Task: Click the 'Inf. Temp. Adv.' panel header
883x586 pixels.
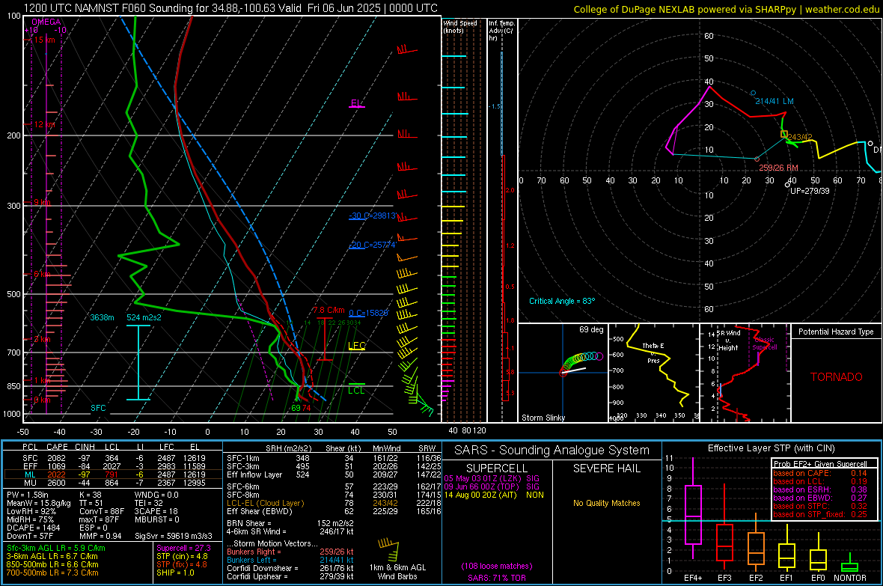Action: [x=501, y=31]
